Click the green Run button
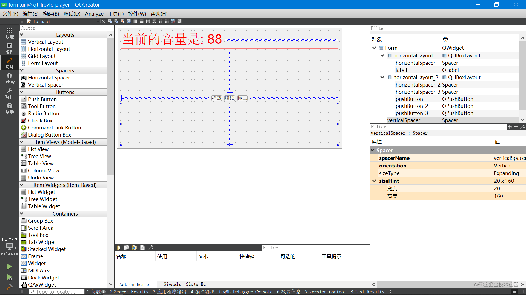Screen dimensions: 526x295 [9, 266]
